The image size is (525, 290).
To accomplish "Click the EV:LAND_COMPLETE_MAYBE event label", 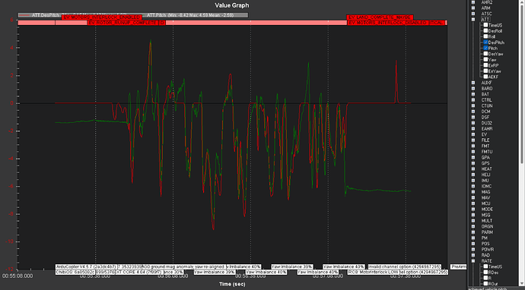I will [x=380, y=17].
